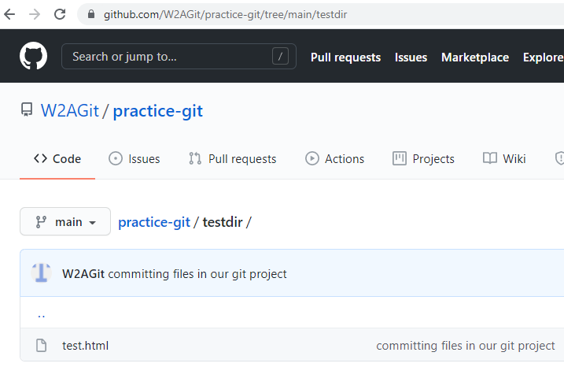This screenshot has width=564, height=367.
Task: Click the browser forward arrow
Action: 35,14
